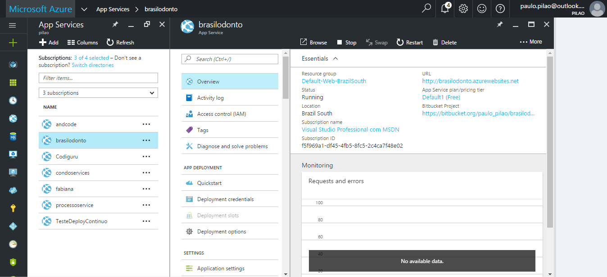Click the green plus New resource icon
This screenshot has width=607, height=277.
(13, 43)
